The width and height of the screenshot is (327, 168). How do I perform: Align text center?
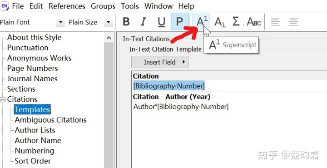[x=293, y=22]
